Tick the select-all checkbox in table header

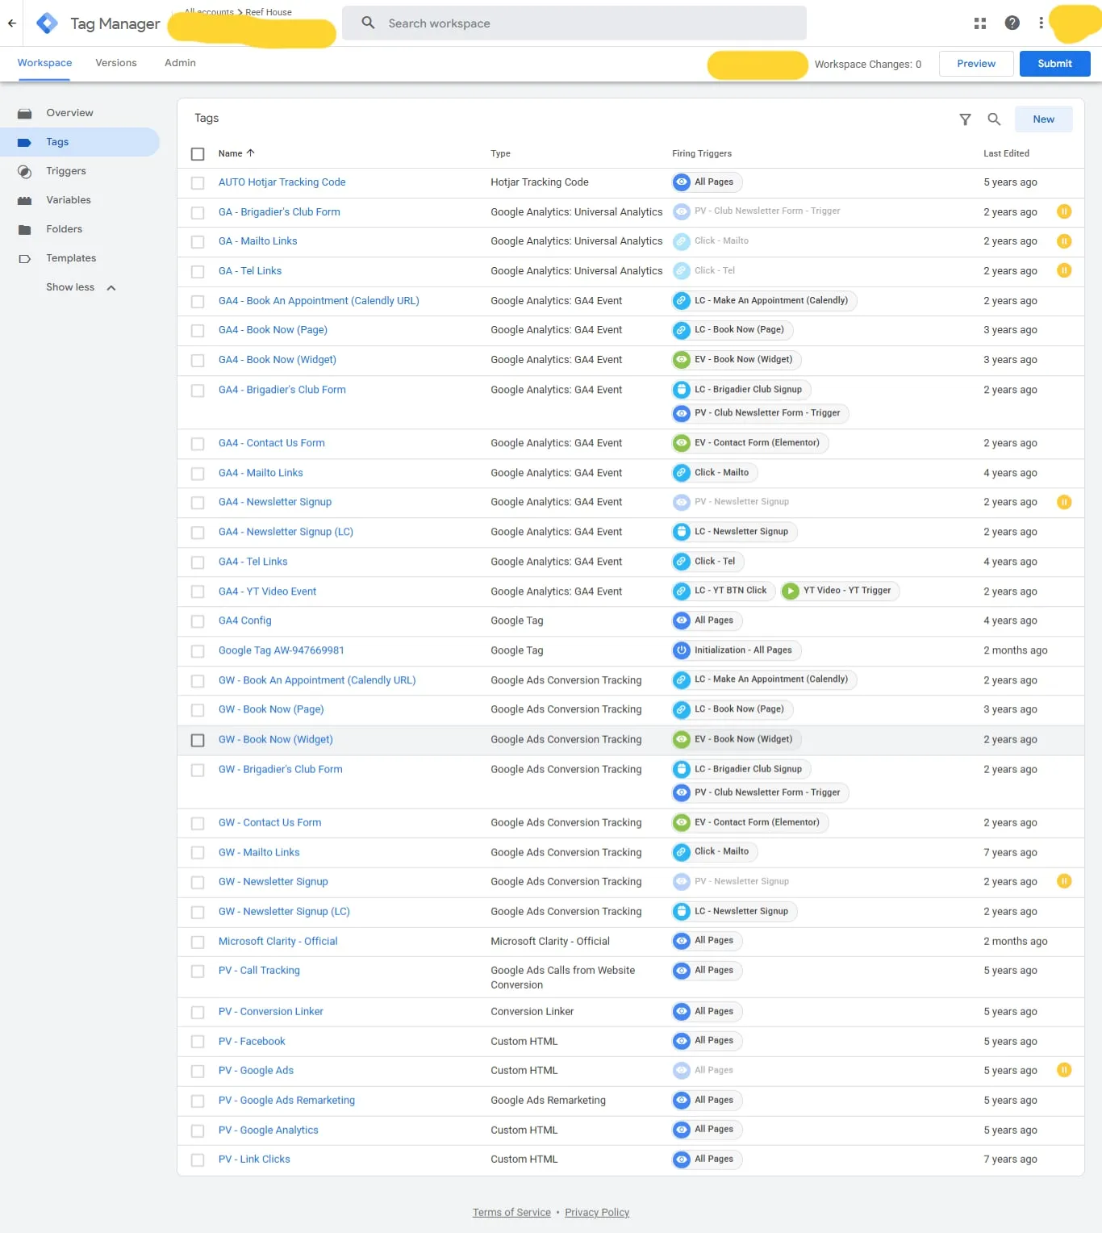click(x=198, y=153)
